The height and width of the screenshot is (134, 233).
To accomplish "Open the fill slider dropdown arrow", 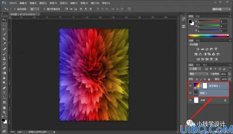I will [x=229, y=79].
